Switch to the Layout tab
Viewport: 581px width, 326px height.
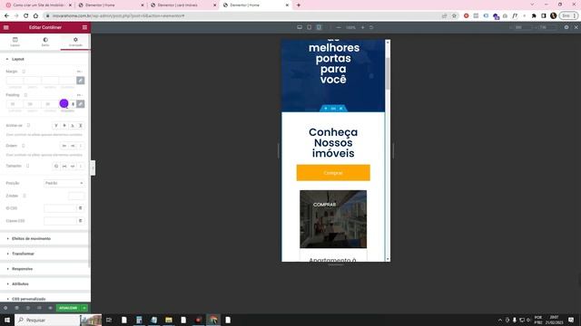[15, 42]
